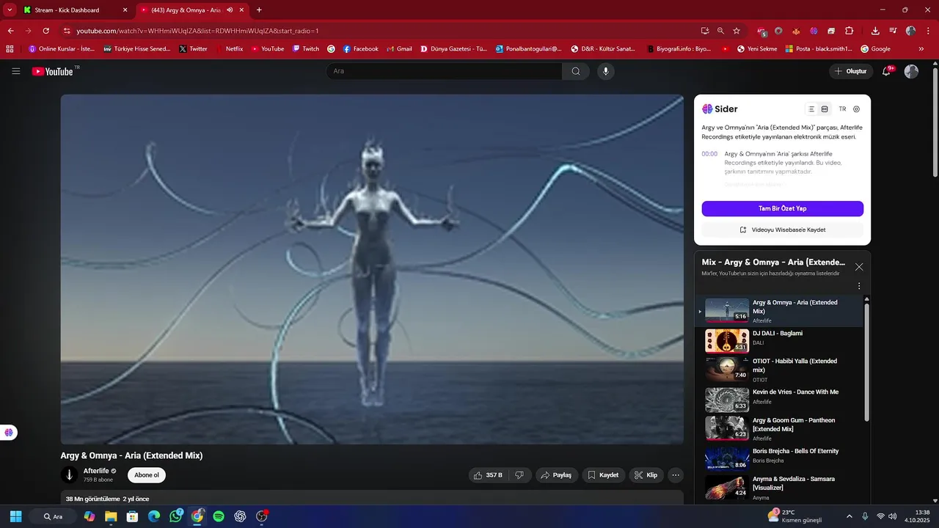Go back to previous page
939x528 pixels.
(11, 31)
